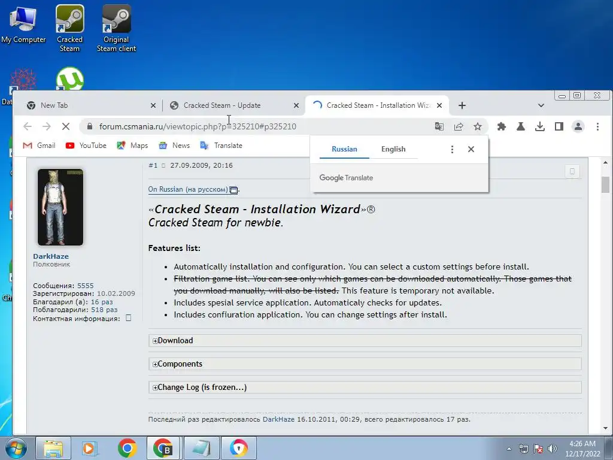The image size is (613, 460).
Task: Open the Action Center flag tray icon
Action: (x=538, y=449)
